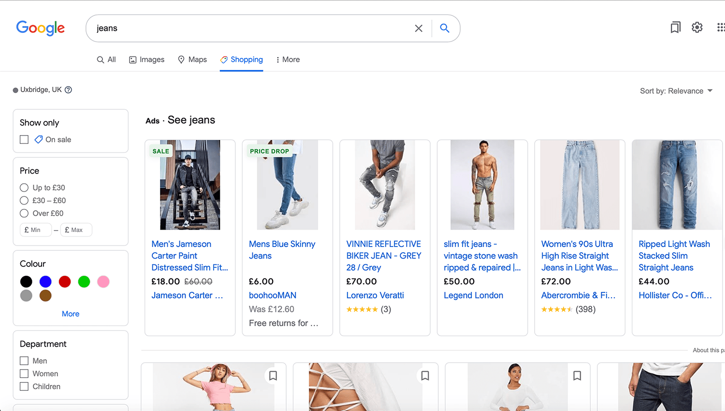Open the Mens Blue Skinny Jeans link
Screen dimensions: 725x411
click(282, 250)
